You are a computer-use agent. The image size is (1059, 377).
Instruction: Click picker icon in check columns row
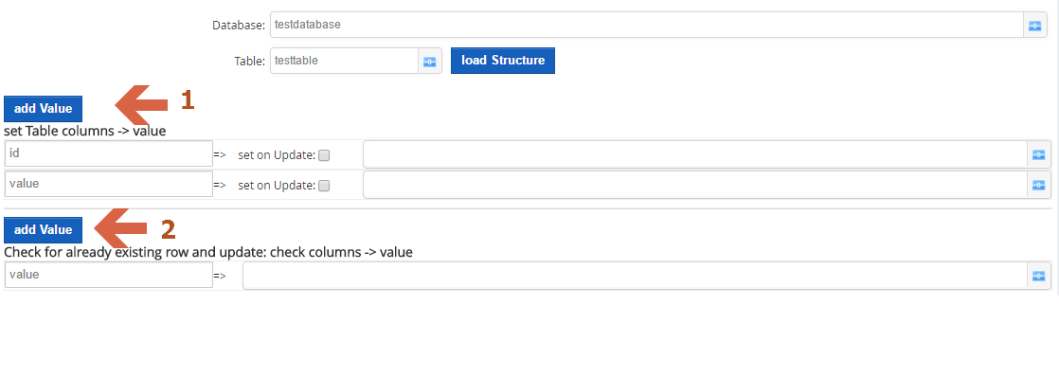[x=1039, y=276]
